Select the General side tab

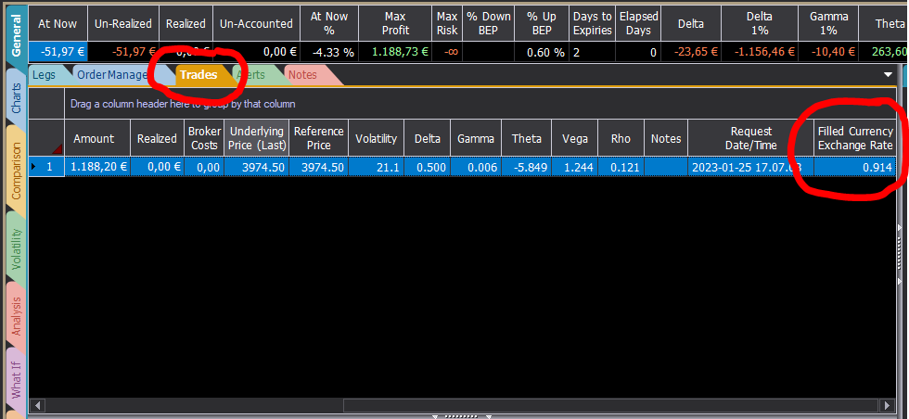pyautogui.click(x=17, y=35)
